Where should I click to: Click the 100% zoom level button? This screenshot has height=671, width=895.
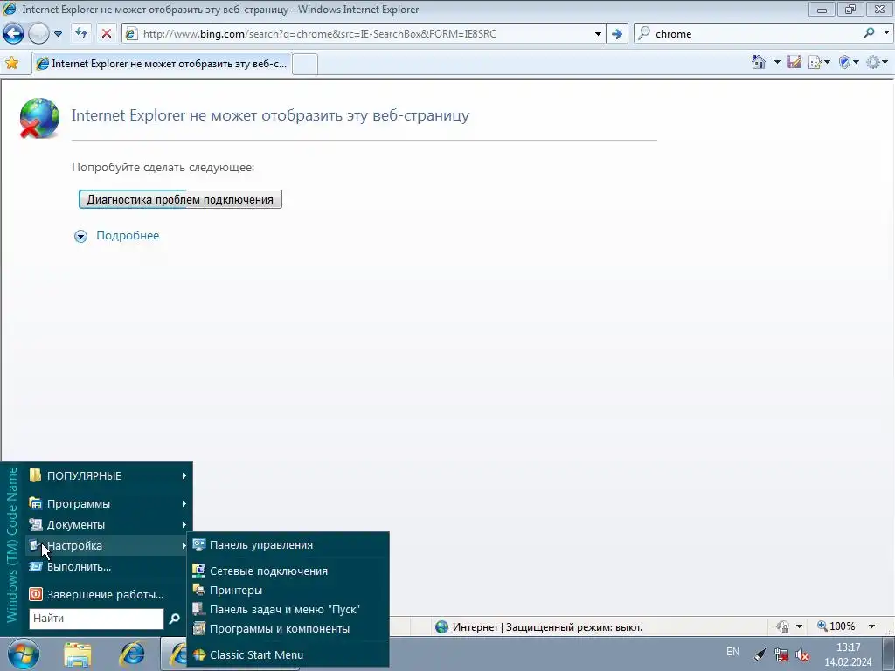point(836,626)
